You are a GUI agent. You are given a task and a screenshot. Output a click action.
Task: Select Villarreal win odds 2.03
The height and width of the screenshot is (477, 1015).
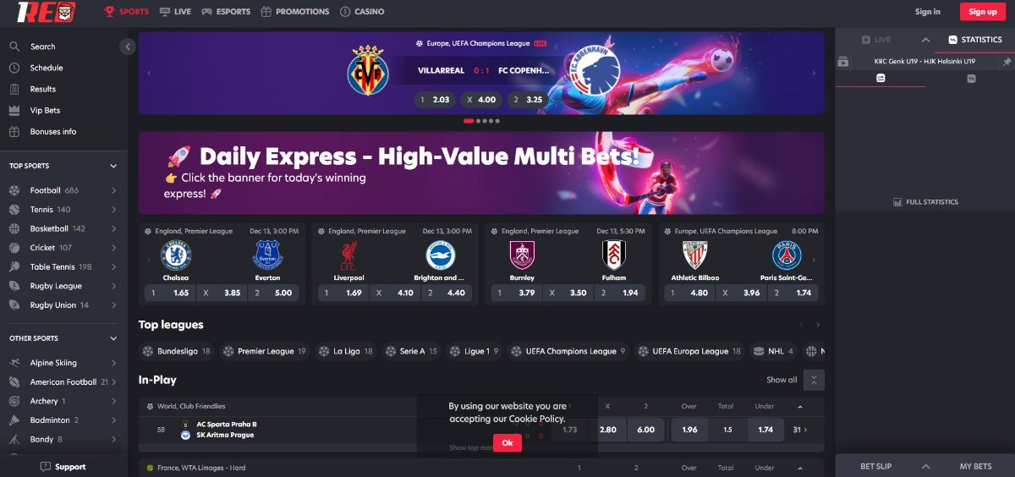coord(435,100)
